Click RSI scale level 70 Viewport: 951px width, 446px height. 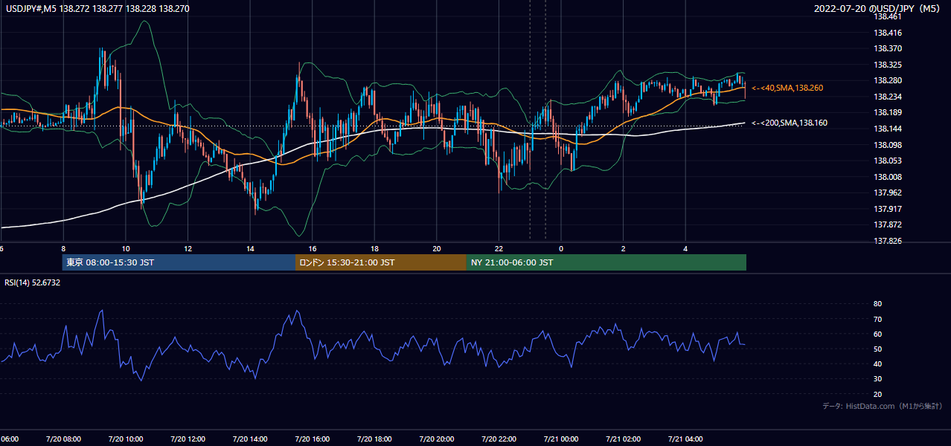coord(878,319)
